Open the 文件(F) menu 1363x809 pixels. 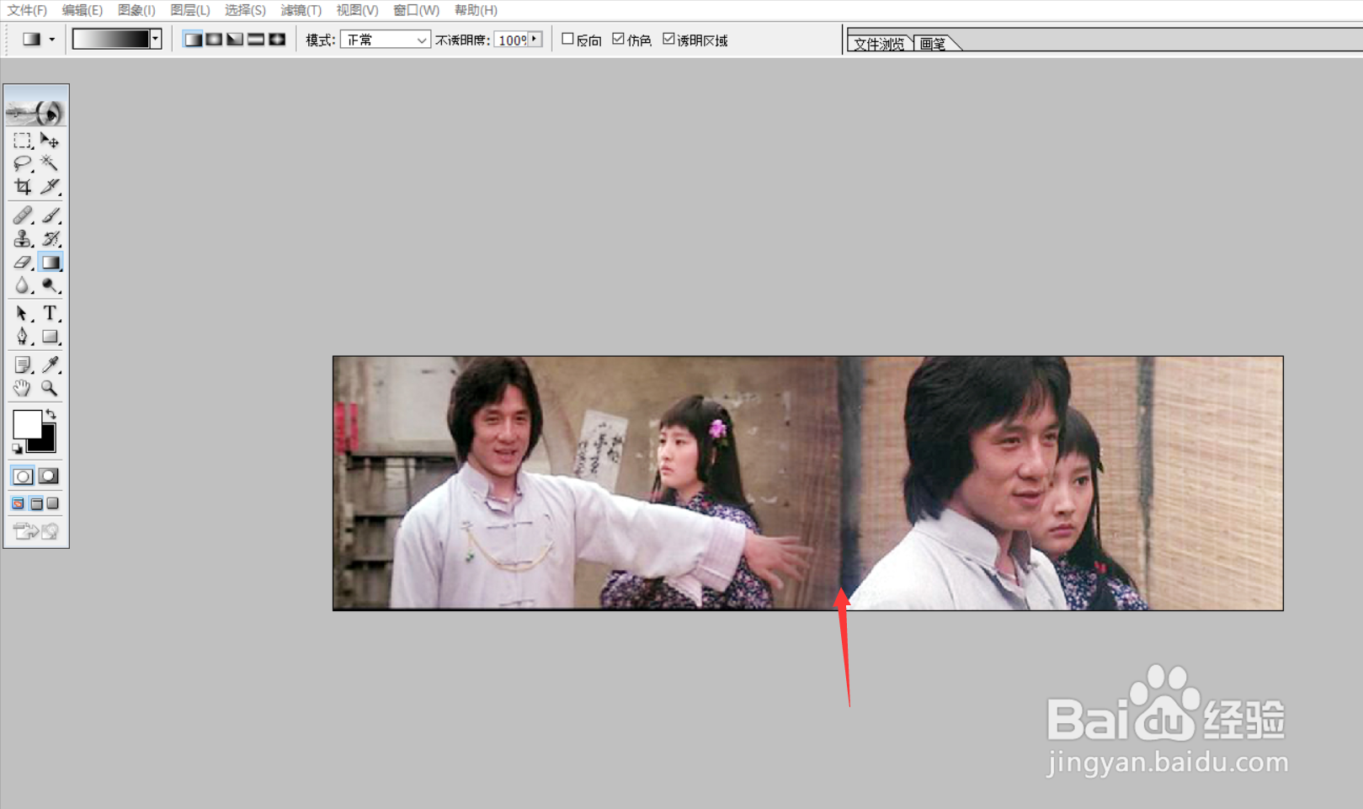27,10
